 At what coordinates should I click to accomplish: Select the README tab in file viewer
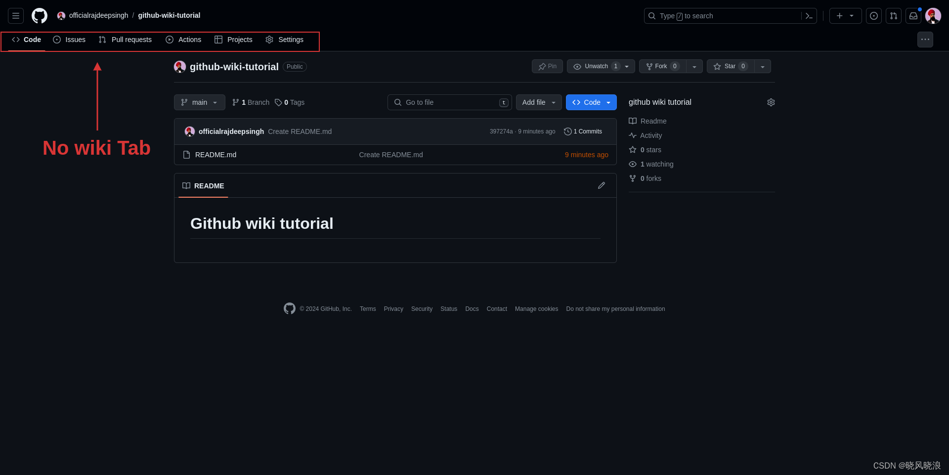click(x=203, y=186)
